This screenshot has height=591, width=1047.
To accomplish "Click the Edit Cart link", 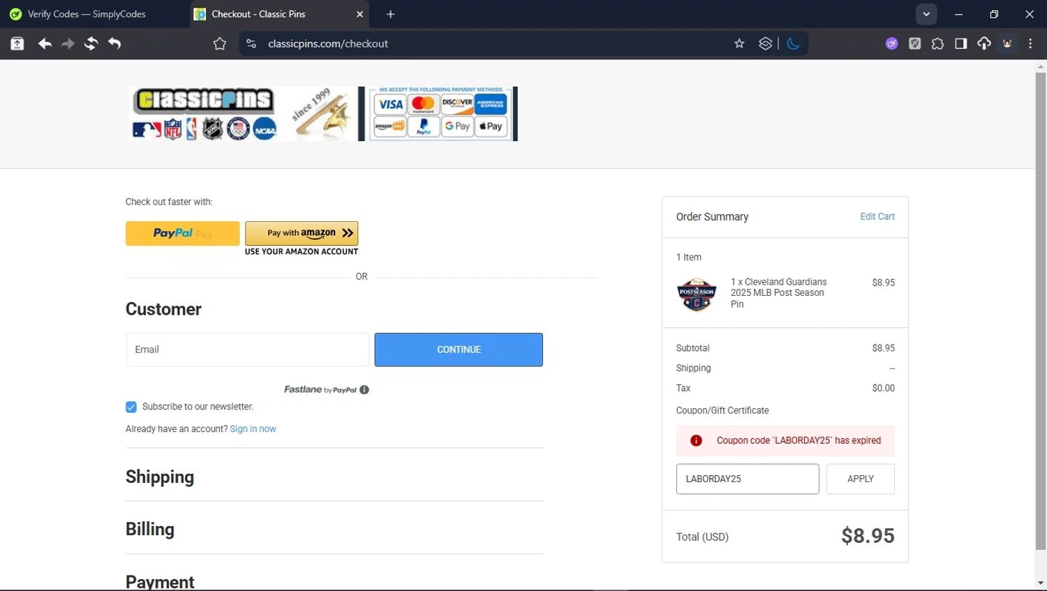I will click(877, 216).
